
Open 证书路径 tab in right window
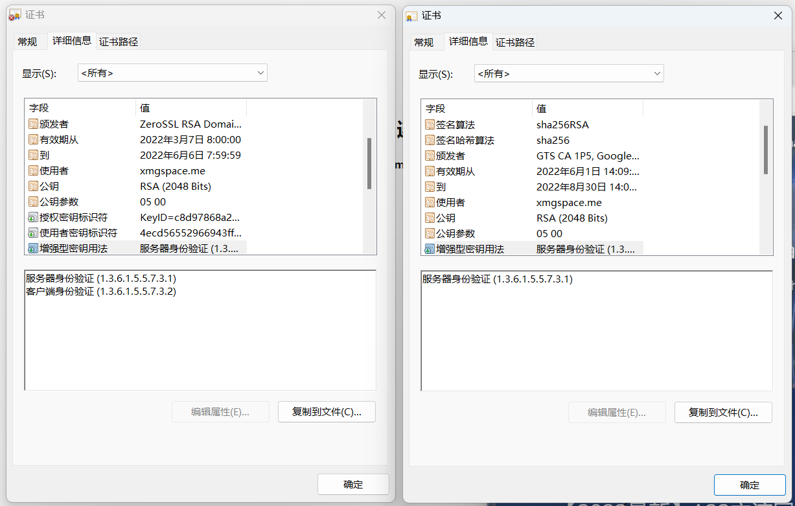(515, 42)
